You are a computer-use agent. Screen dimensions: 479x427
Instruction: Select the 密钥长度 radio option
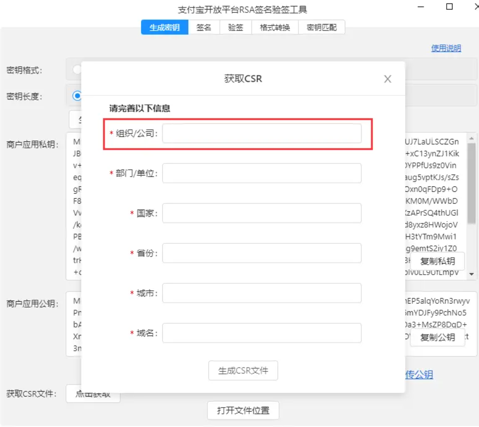click(77, 96)
